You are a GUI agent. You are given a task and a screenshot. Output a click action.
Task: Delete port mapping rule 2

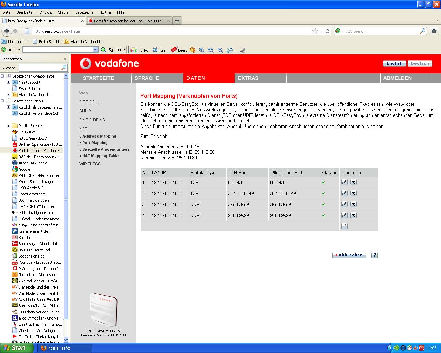353,193
